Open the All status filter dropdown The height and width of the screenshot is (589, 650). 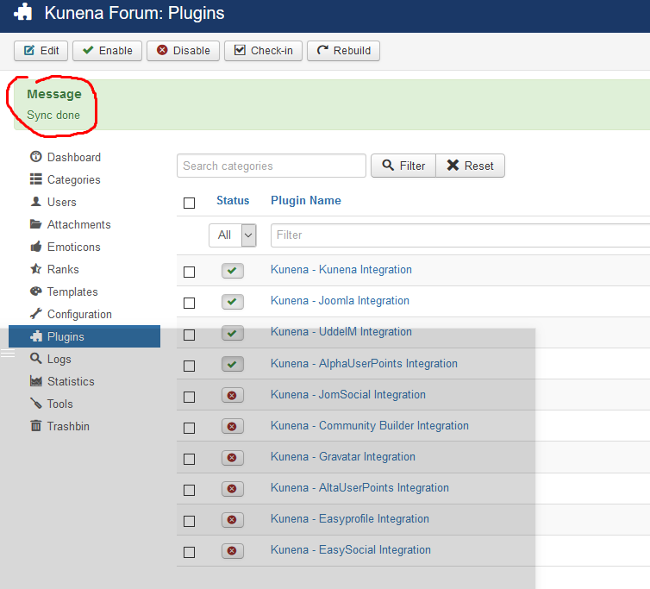pos(233,235)
